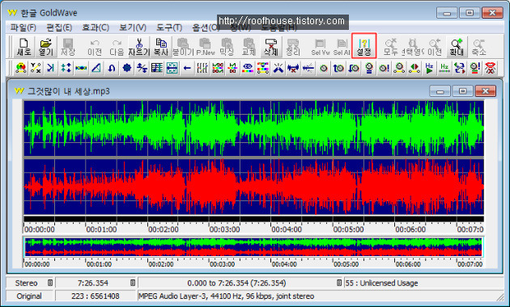
Task: Apply Invert curved-arrow effect icon
Action: coord(112,68)
